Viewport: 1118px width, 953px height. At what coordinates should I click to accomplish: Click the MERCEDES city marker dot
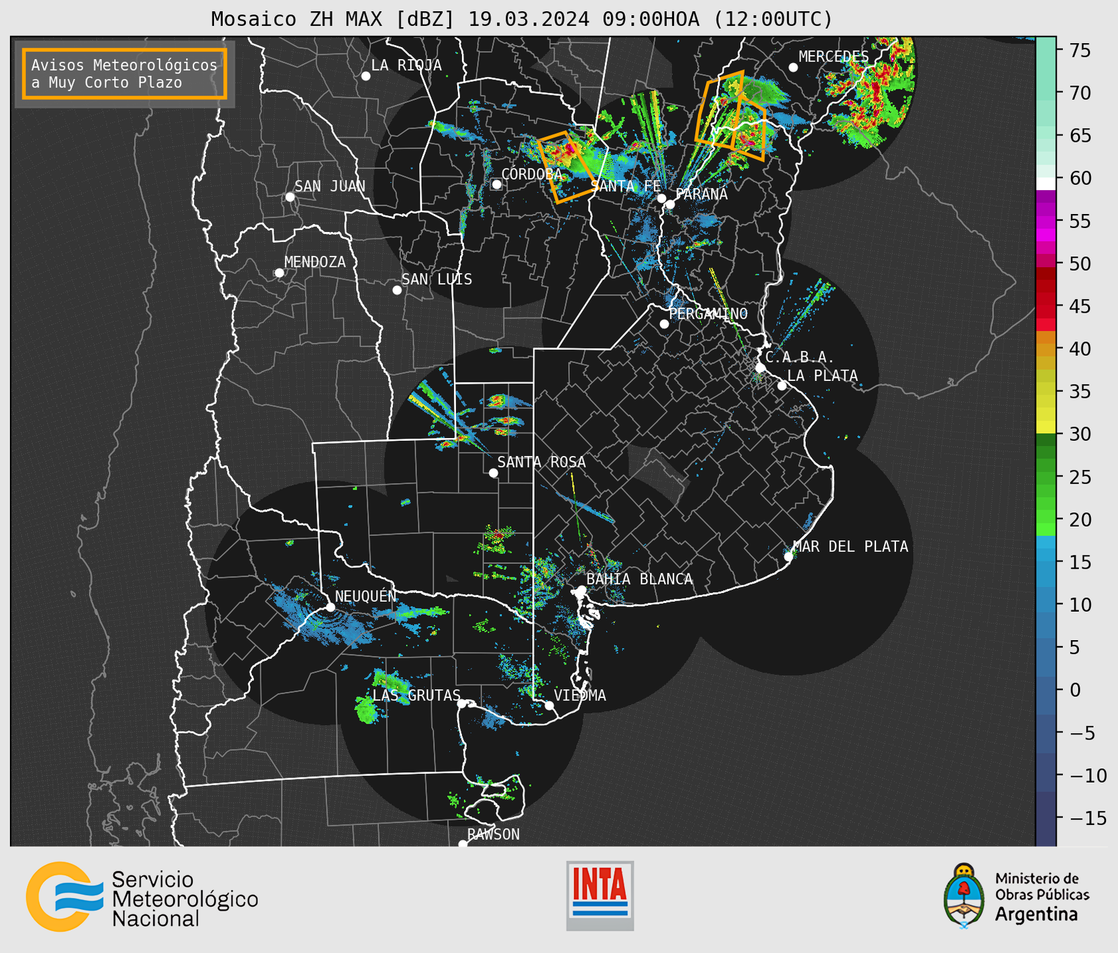click(x=793, y=68)
